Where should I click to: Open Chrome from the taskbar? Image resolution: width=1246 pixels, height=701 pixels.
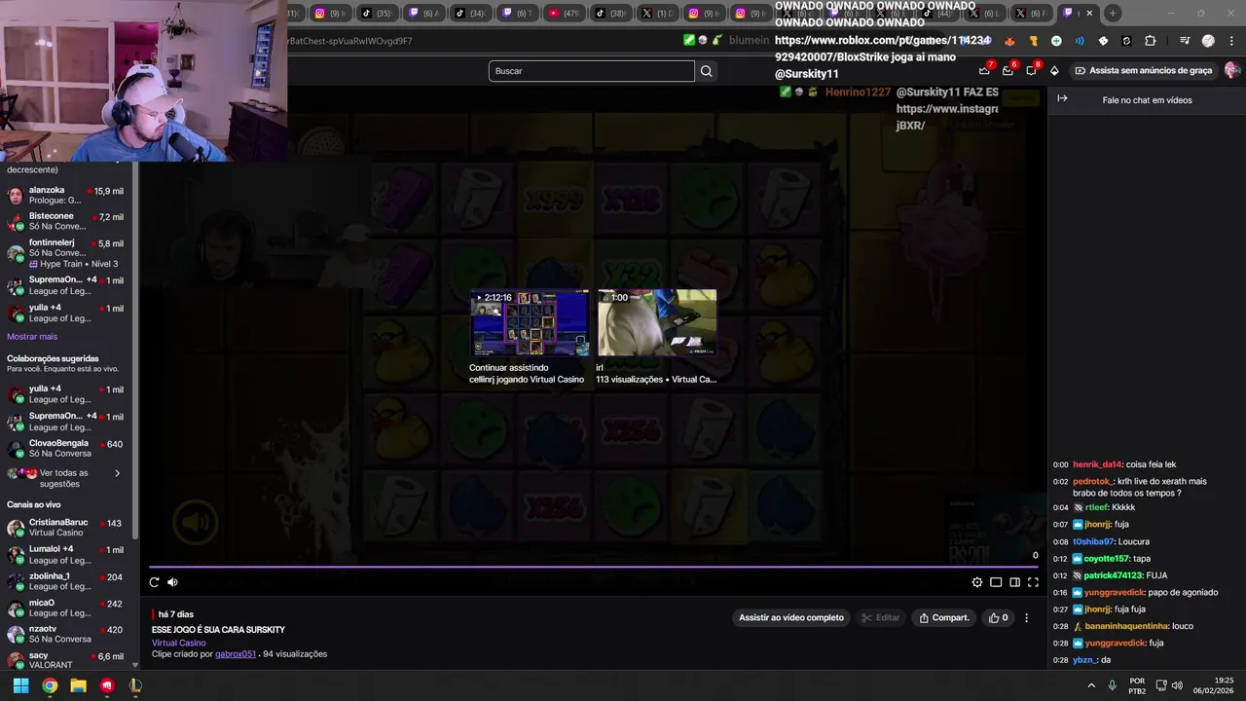click(50, 685)
